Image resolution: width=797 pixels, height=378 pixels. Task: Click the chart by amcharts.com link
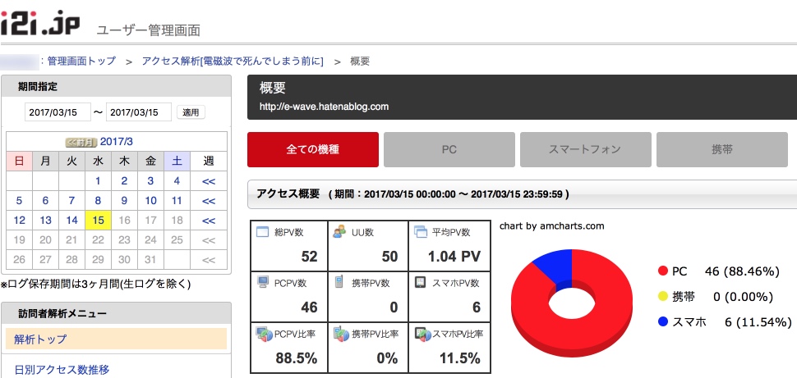[x=552, y=225]
